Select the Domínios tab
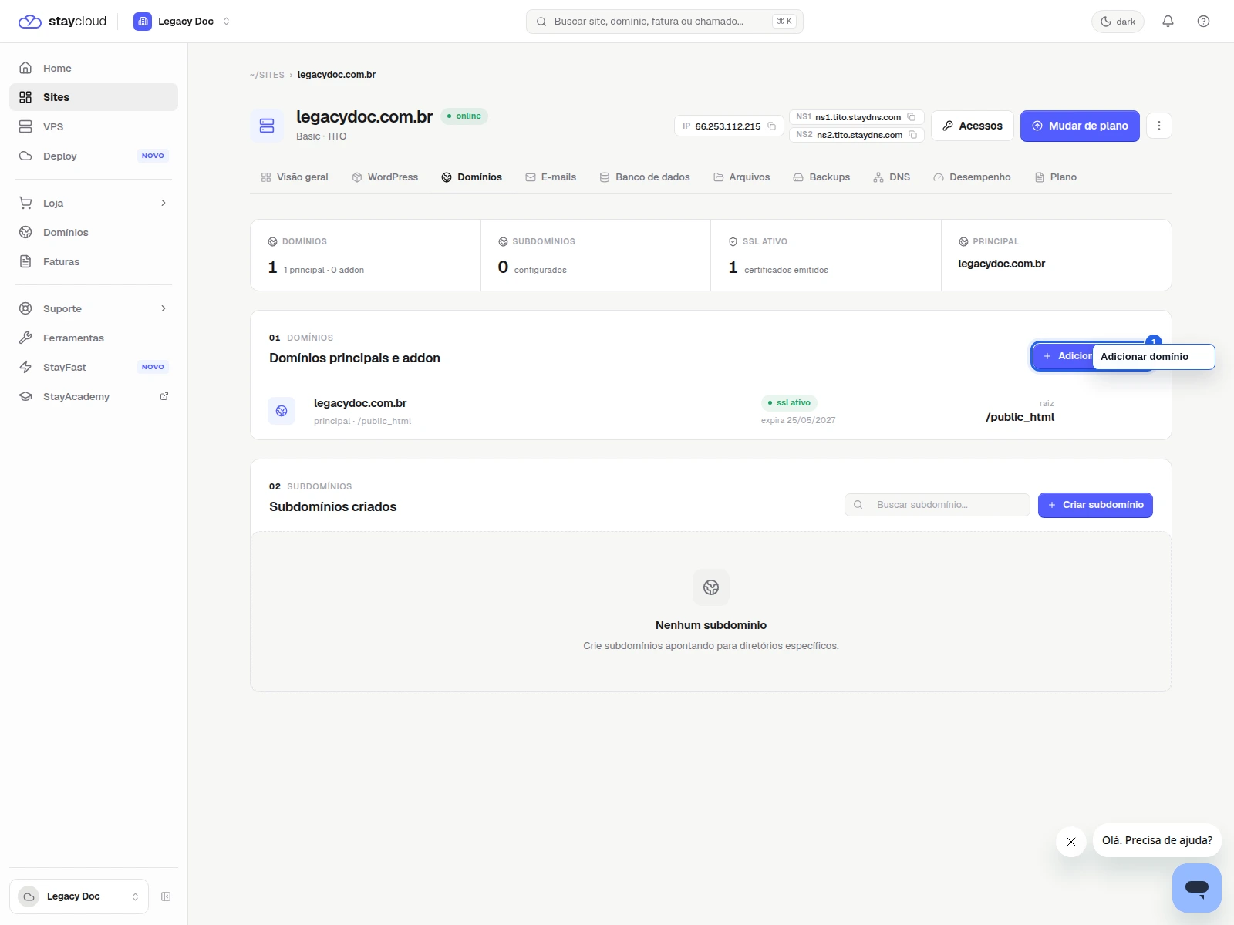This screenshot has height=925, width=1234. pyautogui.click(x=471, y=177)
